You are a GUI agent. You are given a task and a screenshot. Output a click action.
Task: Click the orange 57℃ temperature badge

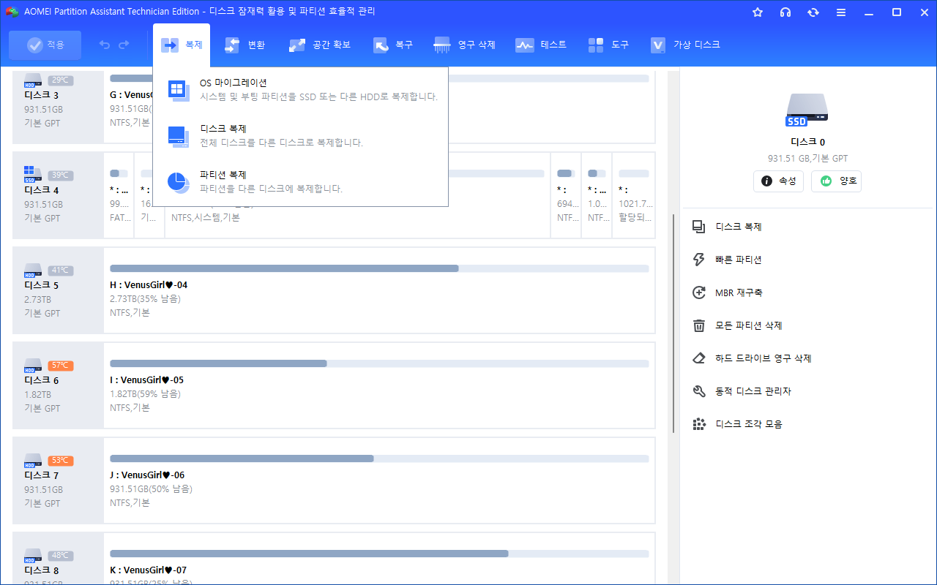(x=61, y=366)
